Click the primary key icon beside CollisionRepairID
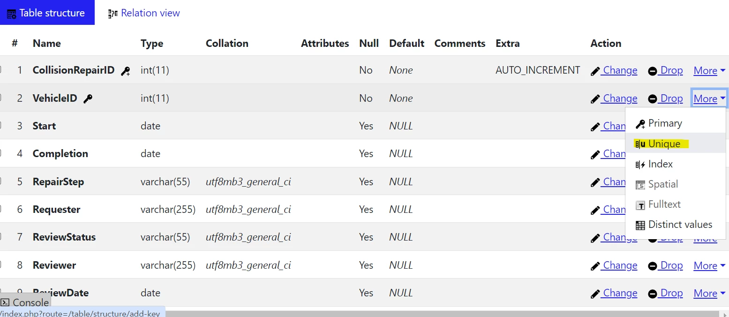Viewport: 729px width, 317px height. point(126,71)
